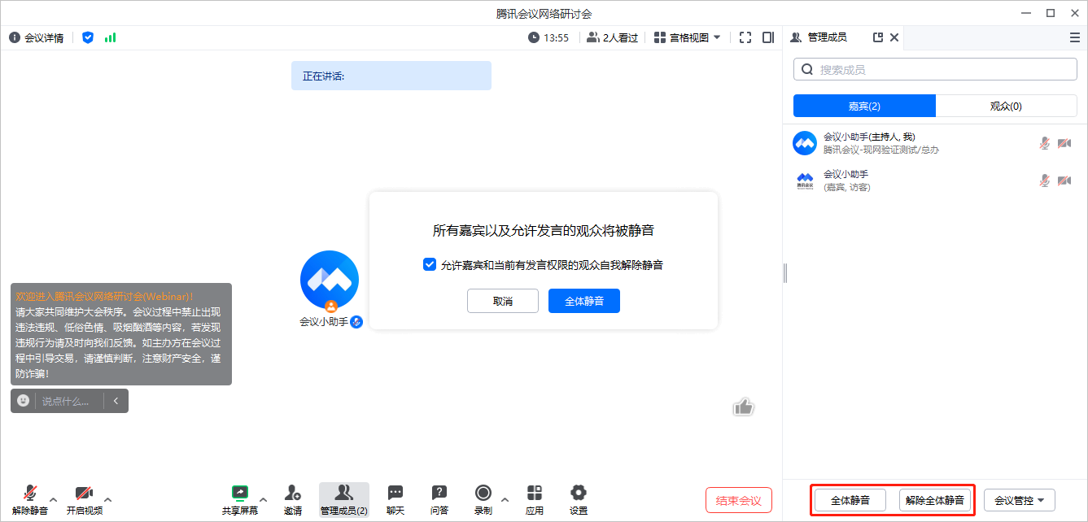Expand recording options next to 录制

coord(505,499)
